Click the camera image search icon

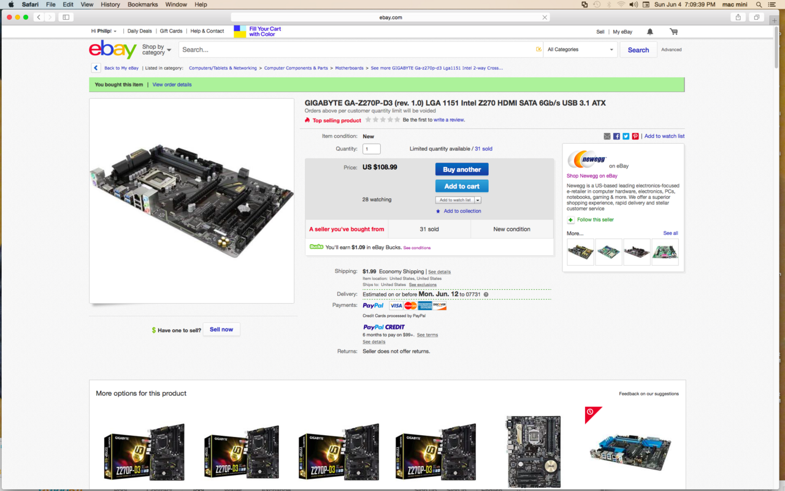pyautogui.click(x=538, y=50)
